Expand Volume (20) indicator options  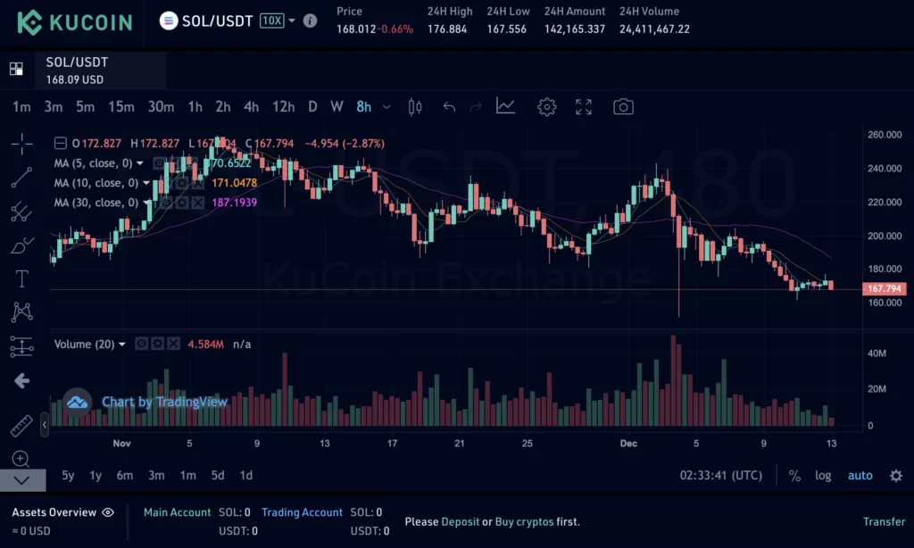(121, 345)
